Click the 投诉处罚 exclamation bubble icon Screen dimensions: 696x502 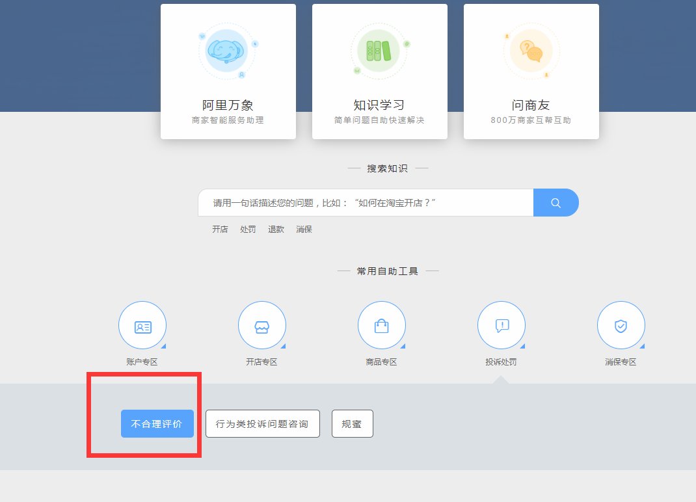501,325
